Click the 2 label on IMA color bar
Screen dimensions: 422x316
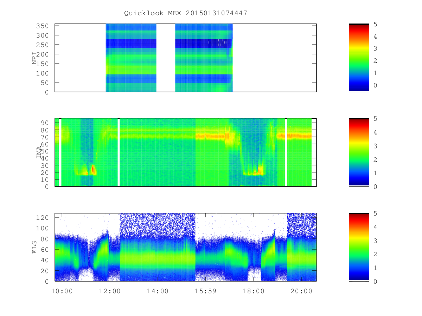pos(376,160)
